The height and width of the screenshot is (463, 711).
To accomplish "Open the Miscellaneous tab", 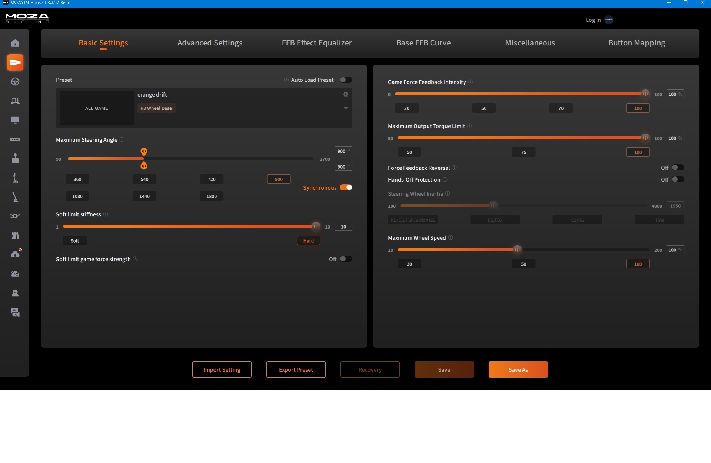I will (530, 43).
